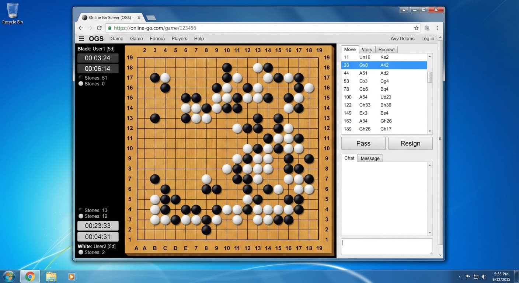Bookmark page with star icon
This screenshot has height=283, width=519.
click(416, 28)
